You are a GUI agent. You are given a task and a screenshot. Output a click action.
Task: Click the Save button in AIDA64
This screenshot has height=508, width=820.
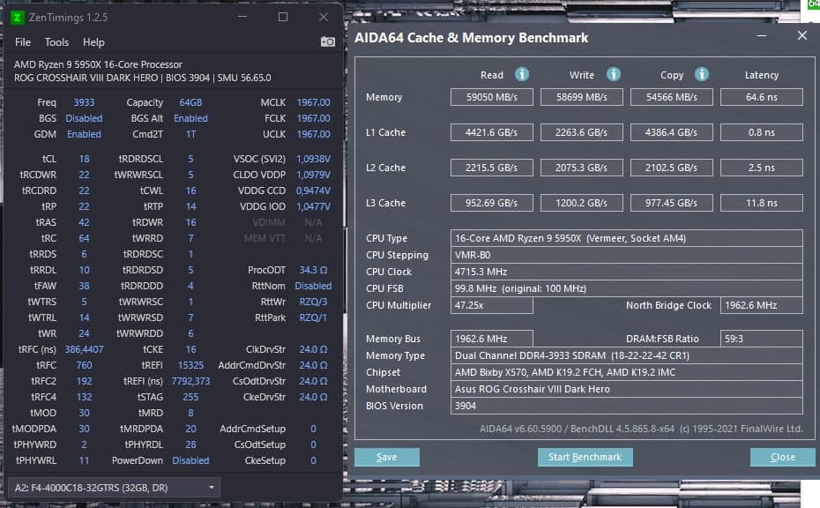coord(386,457)
